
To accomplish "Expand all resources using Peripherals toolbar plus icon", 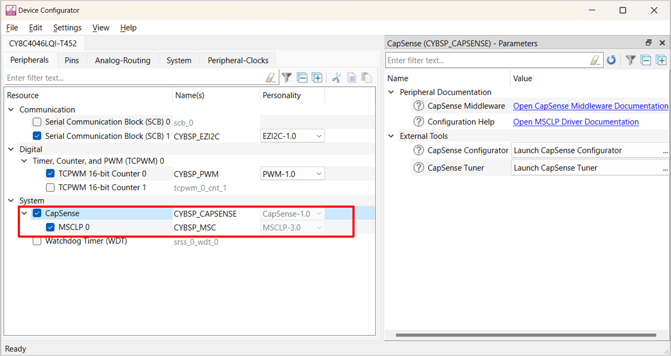I will click(x=317, y=78).
